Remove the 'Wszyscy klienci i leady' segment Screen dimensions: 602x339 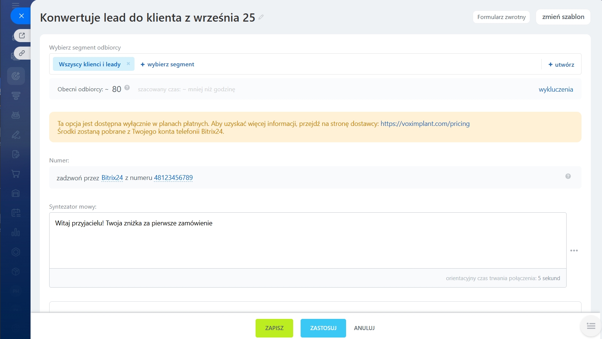128,64
